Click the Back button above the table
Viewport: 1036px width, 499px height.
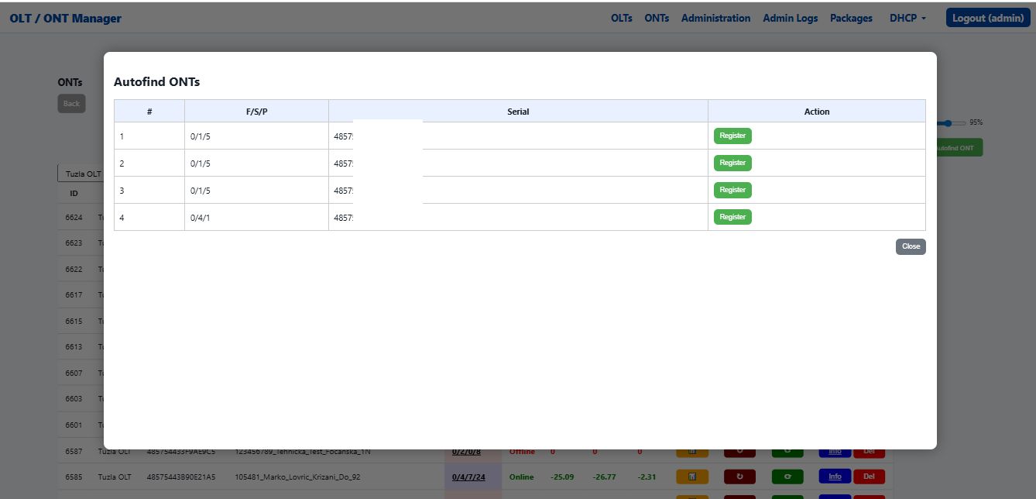[71, 103]
